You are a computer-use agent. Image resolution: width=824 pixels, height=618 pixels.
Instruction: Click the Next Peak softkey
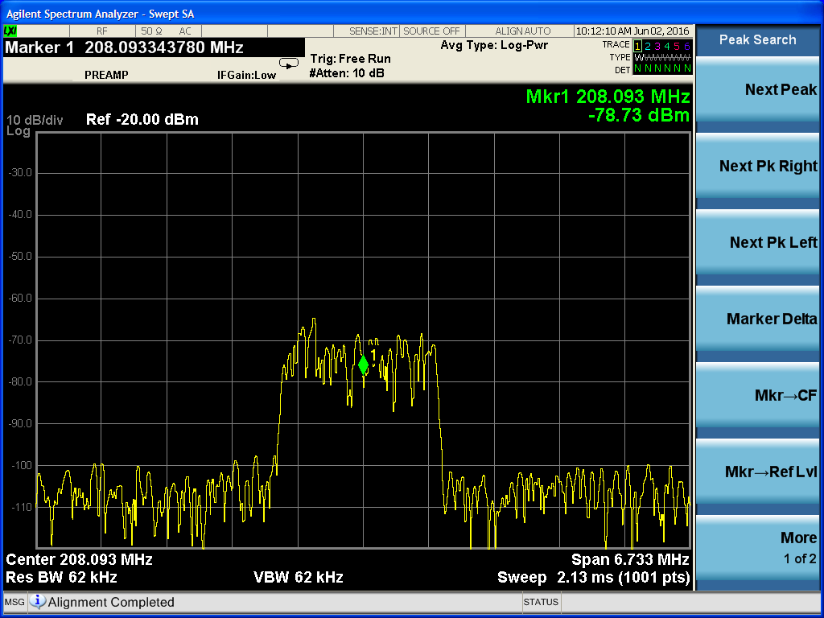coord(757,90)
